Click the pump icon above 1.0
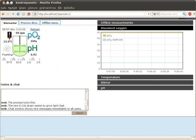Screen dimensions: 196x140 coord(23,59)
